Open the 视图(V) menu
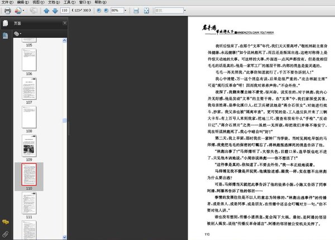 (36, 2)
